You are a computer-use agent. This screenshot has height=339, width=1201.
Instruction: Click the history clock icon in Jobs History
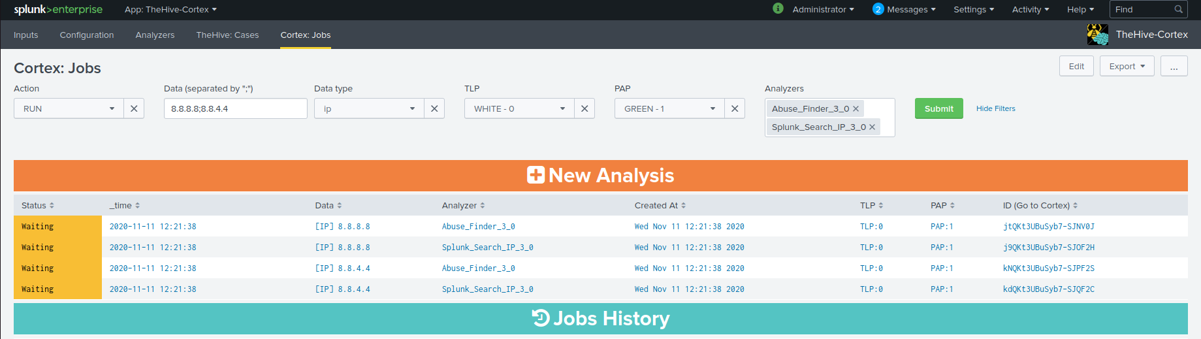pos(541,318)
